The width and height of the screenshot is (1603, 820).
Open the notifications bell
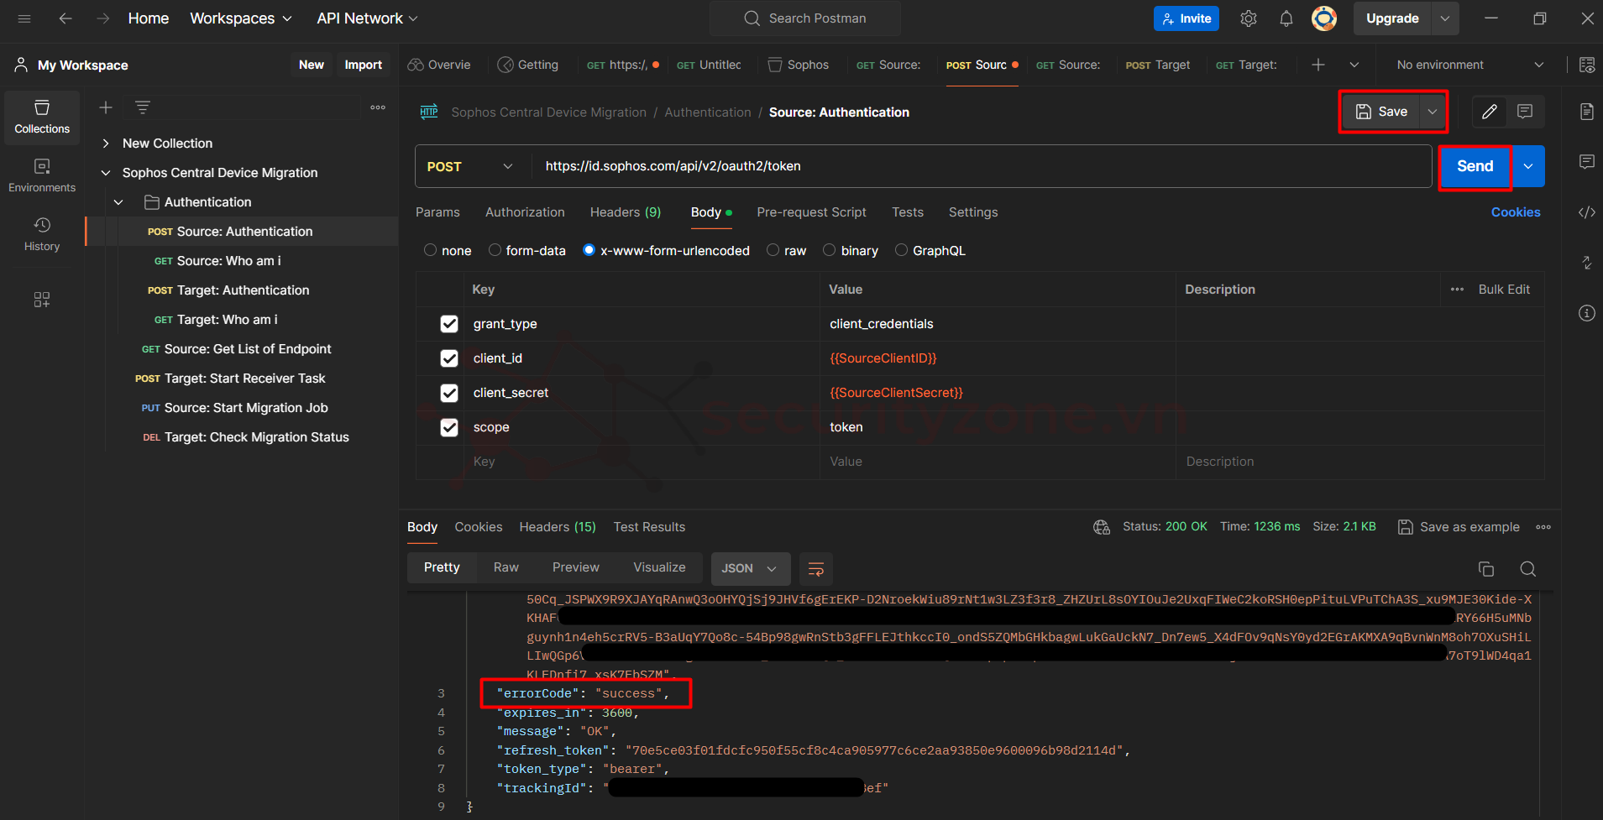(x=1286, y=18)
